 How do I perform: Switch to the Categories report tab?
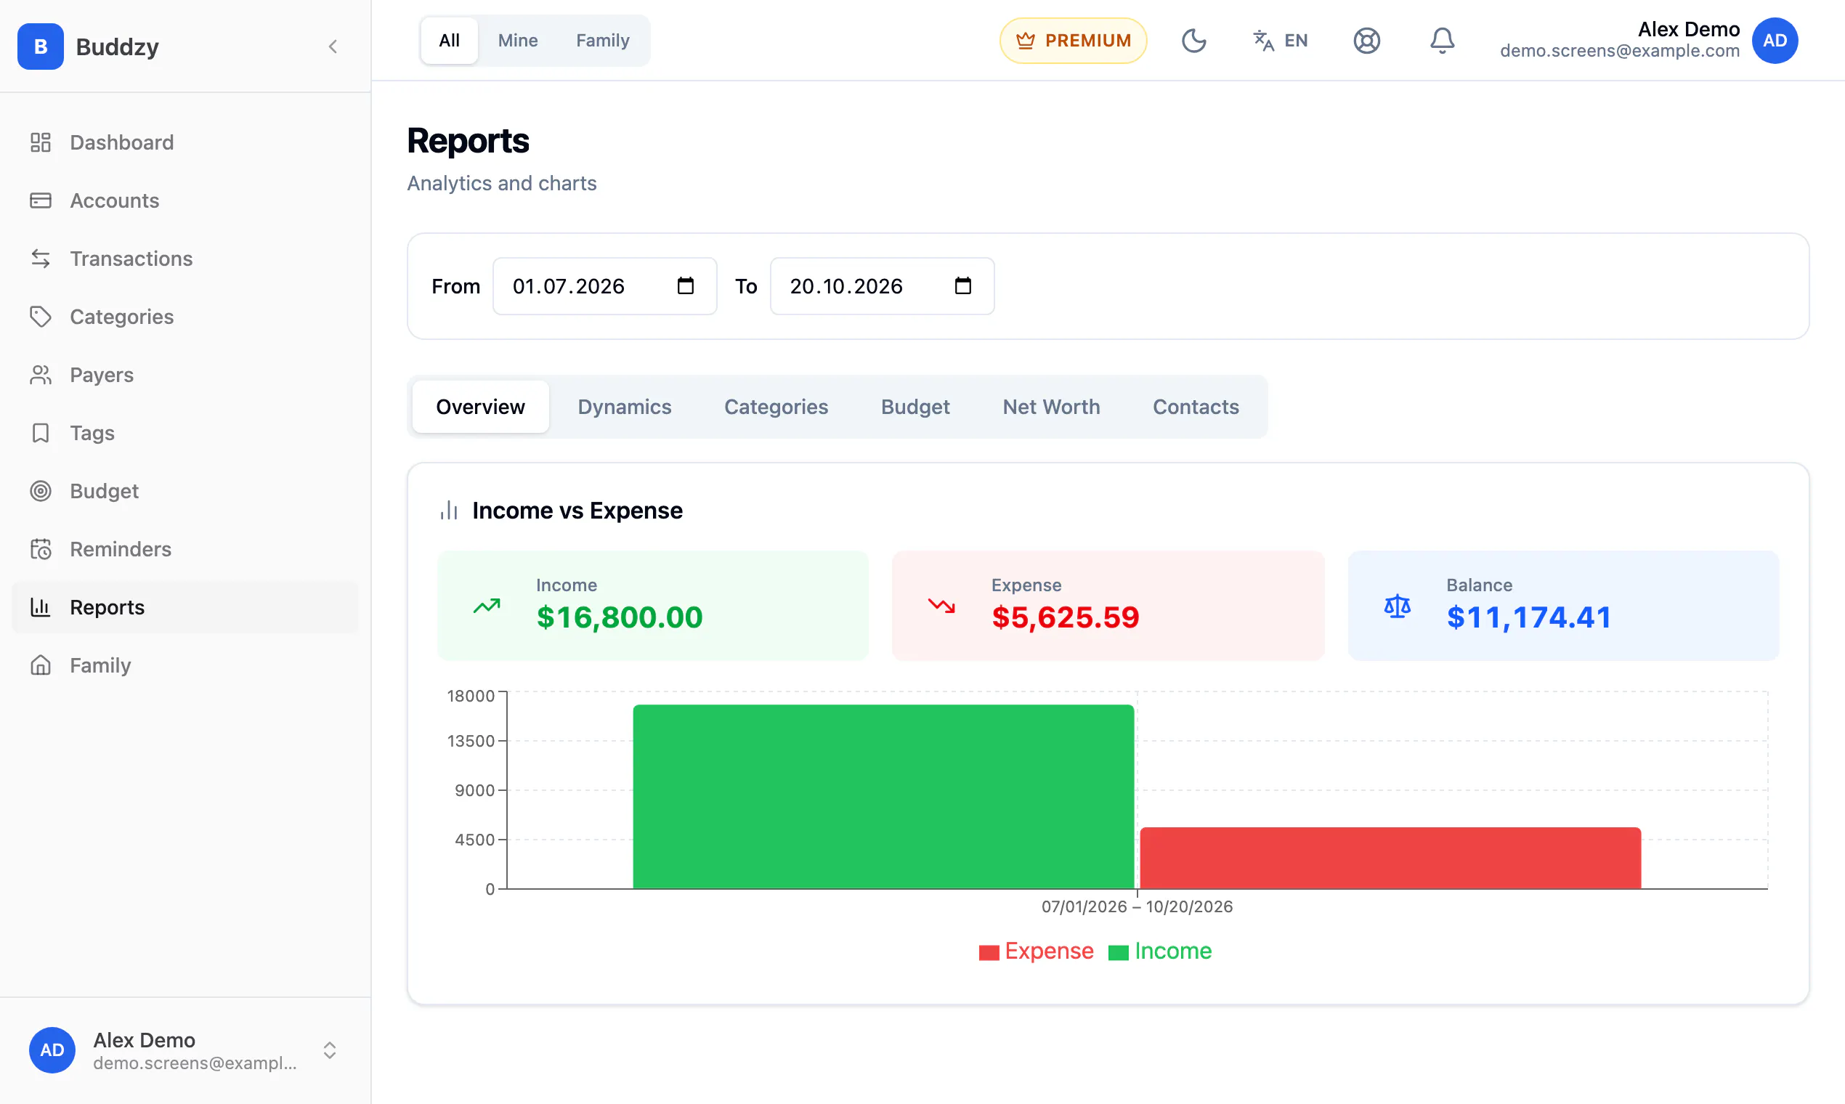[x=776, y=406]
